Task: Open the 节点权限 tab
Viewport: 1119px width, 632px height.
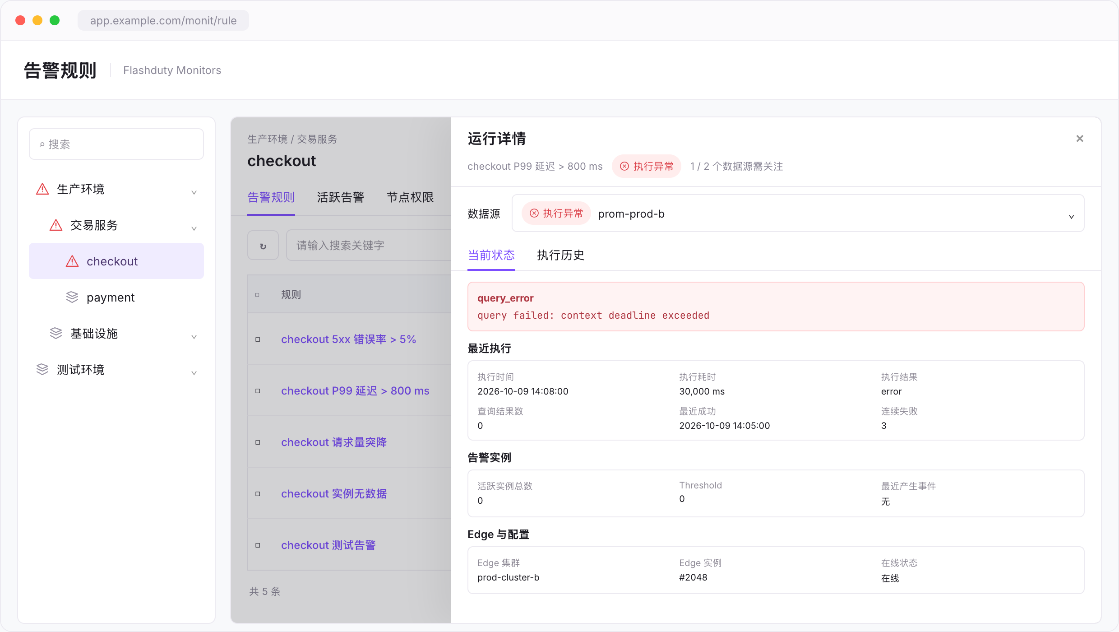Action: (x=410, y=198)
